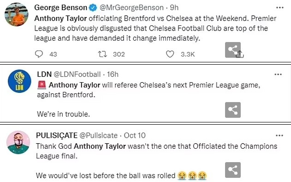Open PULISIÇATE's profile avatar
The image size is (291, 182).
(18, 142)
